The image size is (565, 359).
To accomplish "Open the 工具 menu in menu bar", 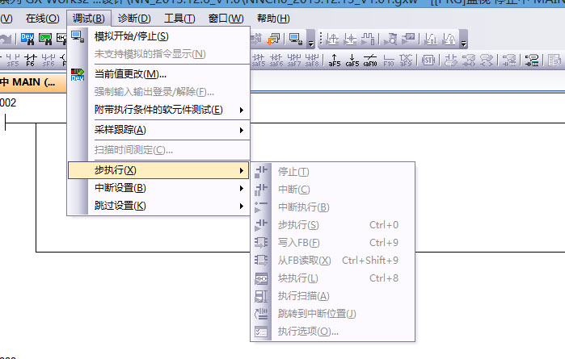I will click(179, 18).
